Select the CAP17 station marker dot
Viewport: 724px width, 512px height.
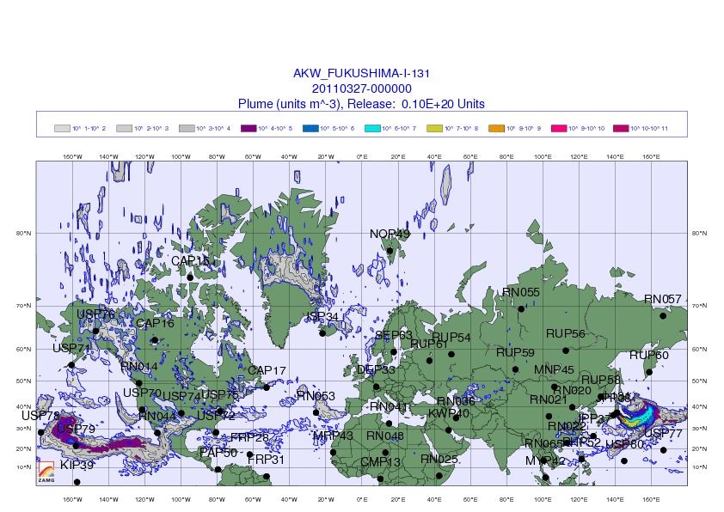coord(267,387)
